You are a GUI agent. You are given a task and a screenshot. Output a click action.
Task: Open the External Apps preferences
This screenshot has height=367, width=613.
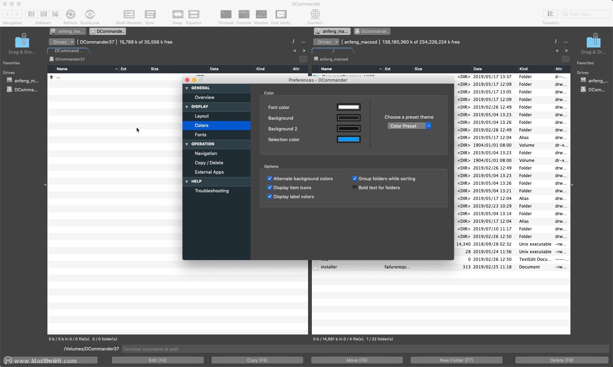[217, 172]
